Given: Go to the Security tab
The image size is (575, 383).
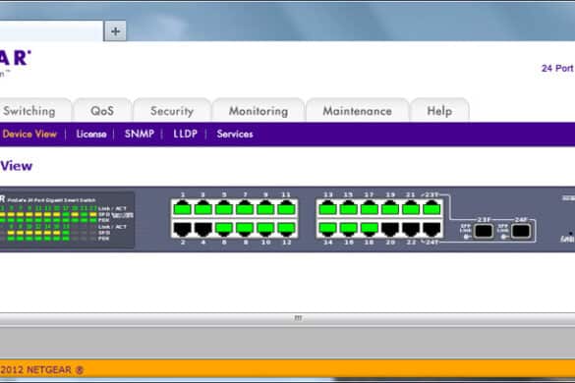Looking at the screenshot, I should pos(172,111).
